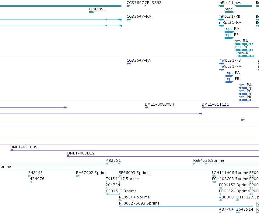This screenshot has height=214, width=259.
Task: Select the 2643514 EST label
Action: point(245,209)
